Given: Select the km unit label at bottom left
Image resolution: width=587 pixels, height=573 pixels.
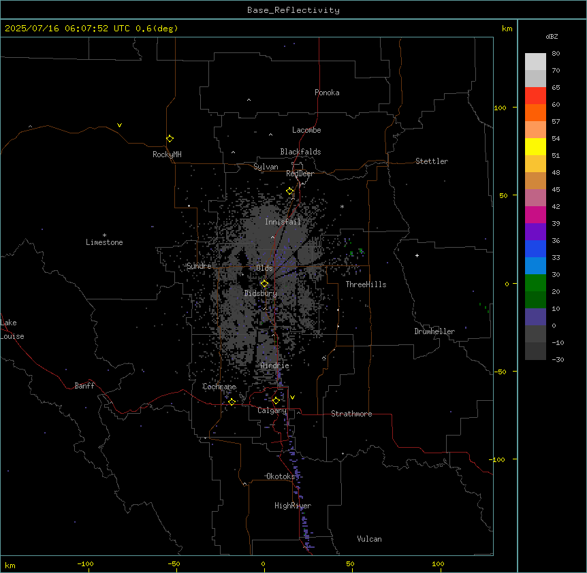Looking at the screenshot, I should 10,565.
